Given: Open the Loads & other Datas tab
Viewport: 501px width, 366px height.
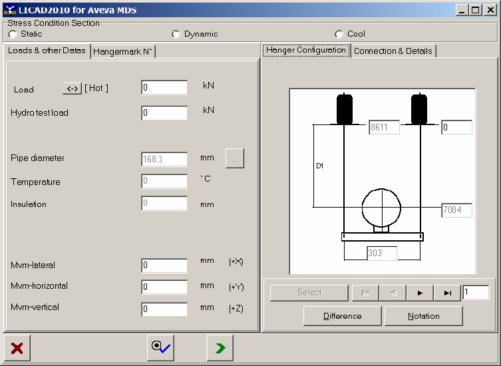Looking at the screenshot, I should [47, 51].
